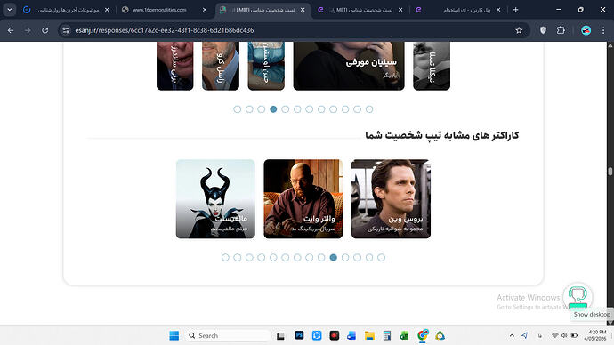The image size is (614, 345).
Task: Open File Explorer from taskbar
Action: pos(369,335)
